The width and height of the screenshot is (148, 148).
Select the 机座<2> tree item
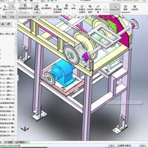[7, 131]
